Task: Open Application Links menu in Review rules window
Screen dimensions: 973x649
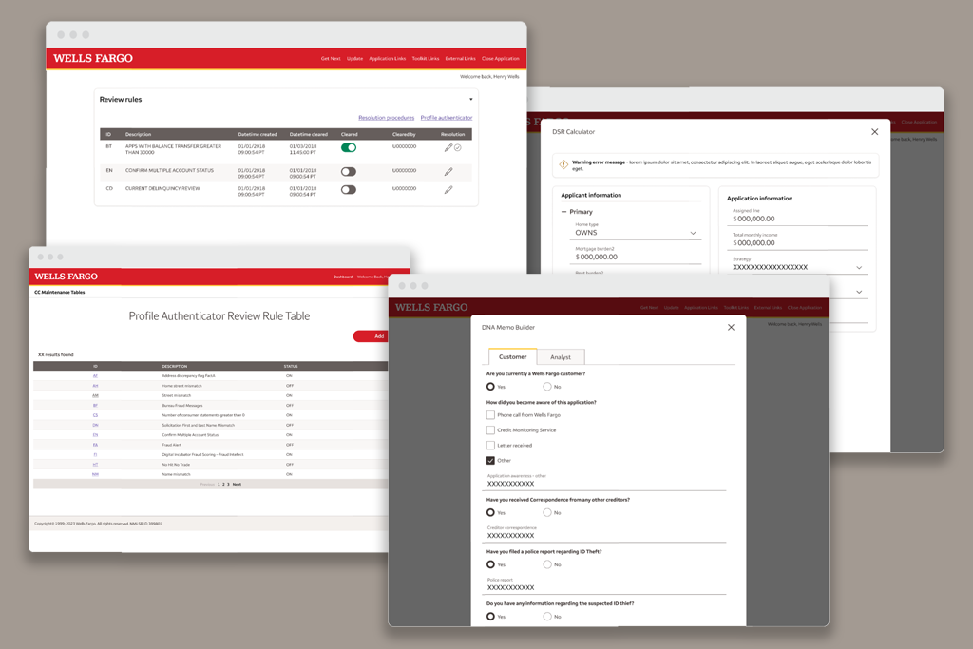Action: (x=387, y=59)
